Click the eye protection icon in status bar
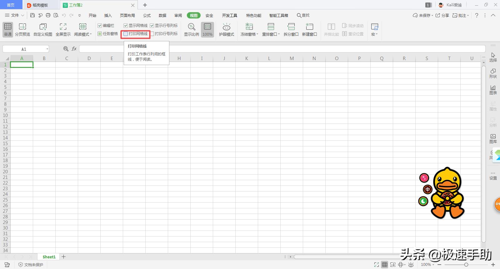Viewport: 500px width, 269px height. (x=411, y=265)
